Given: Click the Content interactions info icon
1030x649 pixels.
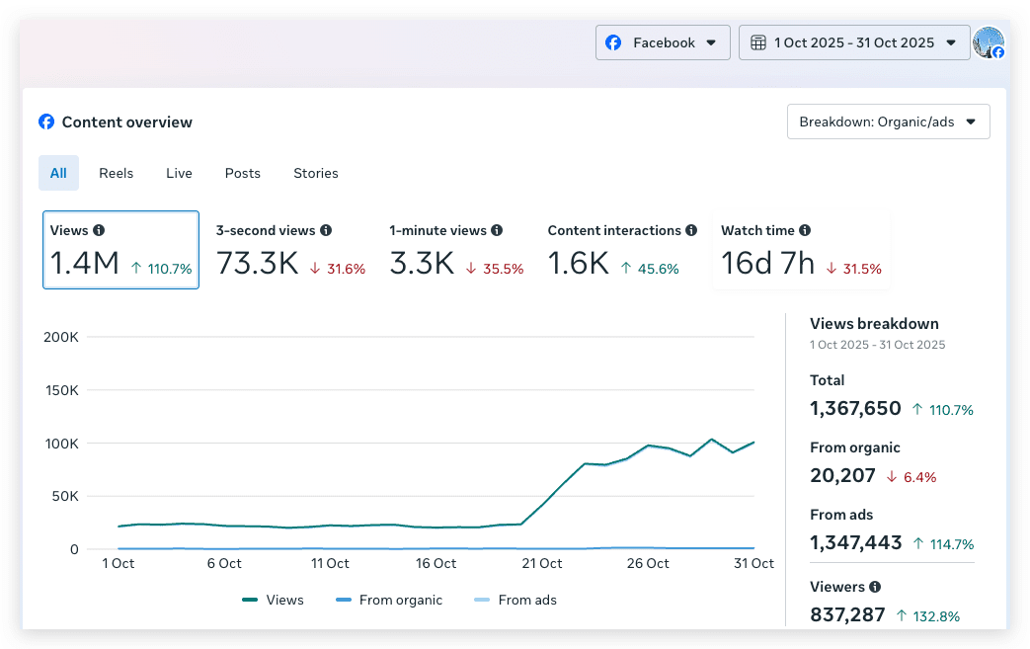Looking at the screenshot, I should pyautogui.click(x=691, y=230).
